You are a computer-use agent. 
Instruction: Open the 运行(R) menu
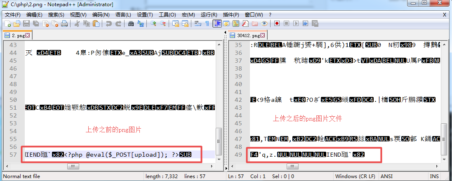tap(209, 15)
